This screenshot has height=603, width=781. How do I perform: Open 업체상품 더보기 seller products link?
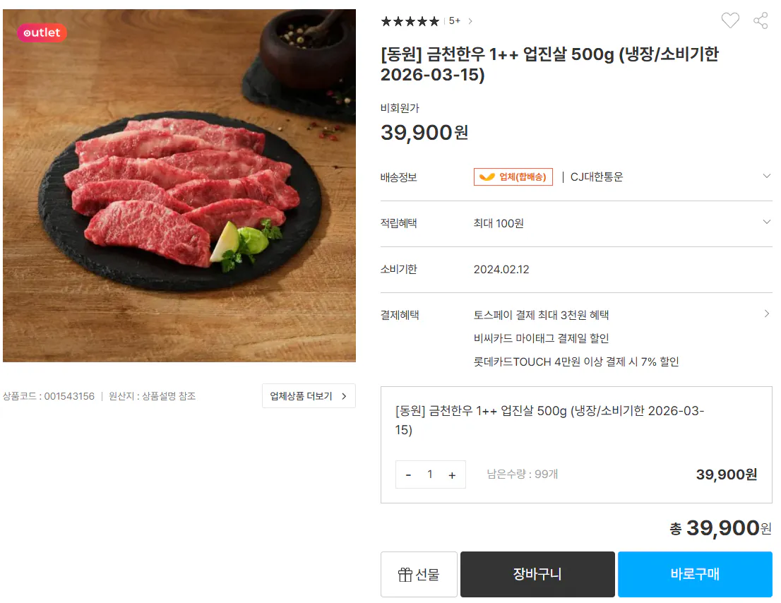(x=309, y=396)
